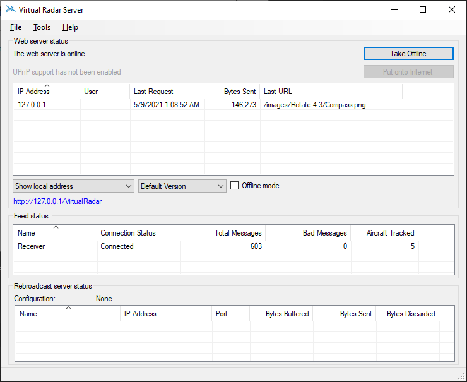The height and width of the screenshot is (382, 467).
Task: Open the File menu
Action: point(16,27)
